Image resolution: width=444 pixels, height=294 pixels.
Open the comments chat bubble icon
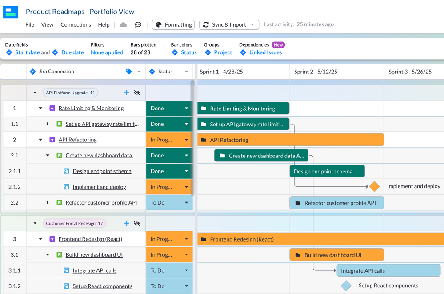pos(138,24)
